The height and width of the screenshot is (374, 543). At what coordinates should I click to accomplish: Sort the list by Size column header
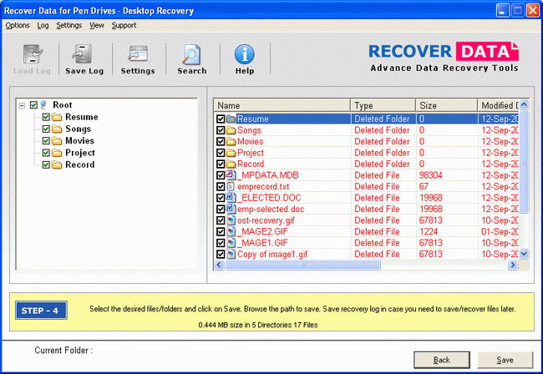445,105
